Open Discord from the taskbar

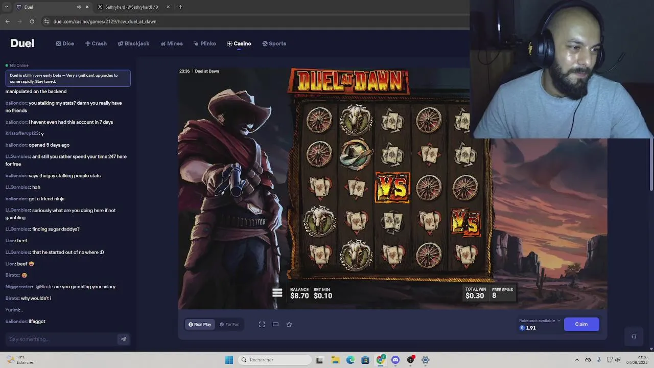(395, 360)
